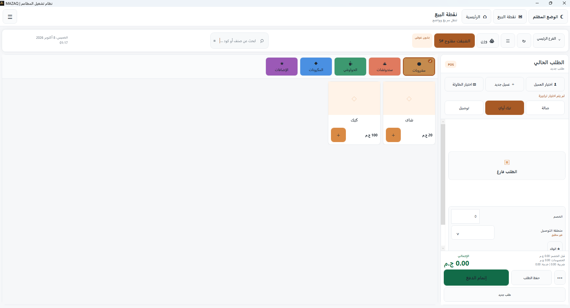Open the كيك product thumbnail
This screenshot has width=570, height=308.
click(354, 98)
